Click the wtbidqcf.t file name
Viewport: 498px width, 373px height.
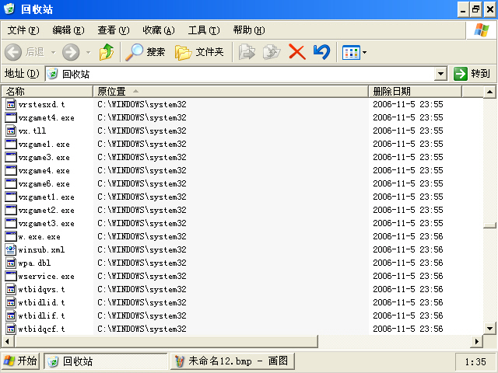coord(41,329)
